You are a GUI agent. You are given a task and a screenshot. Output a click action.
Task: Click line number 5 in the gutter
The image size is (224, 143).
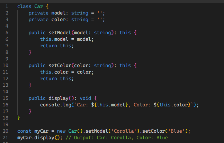pos(7,33)
